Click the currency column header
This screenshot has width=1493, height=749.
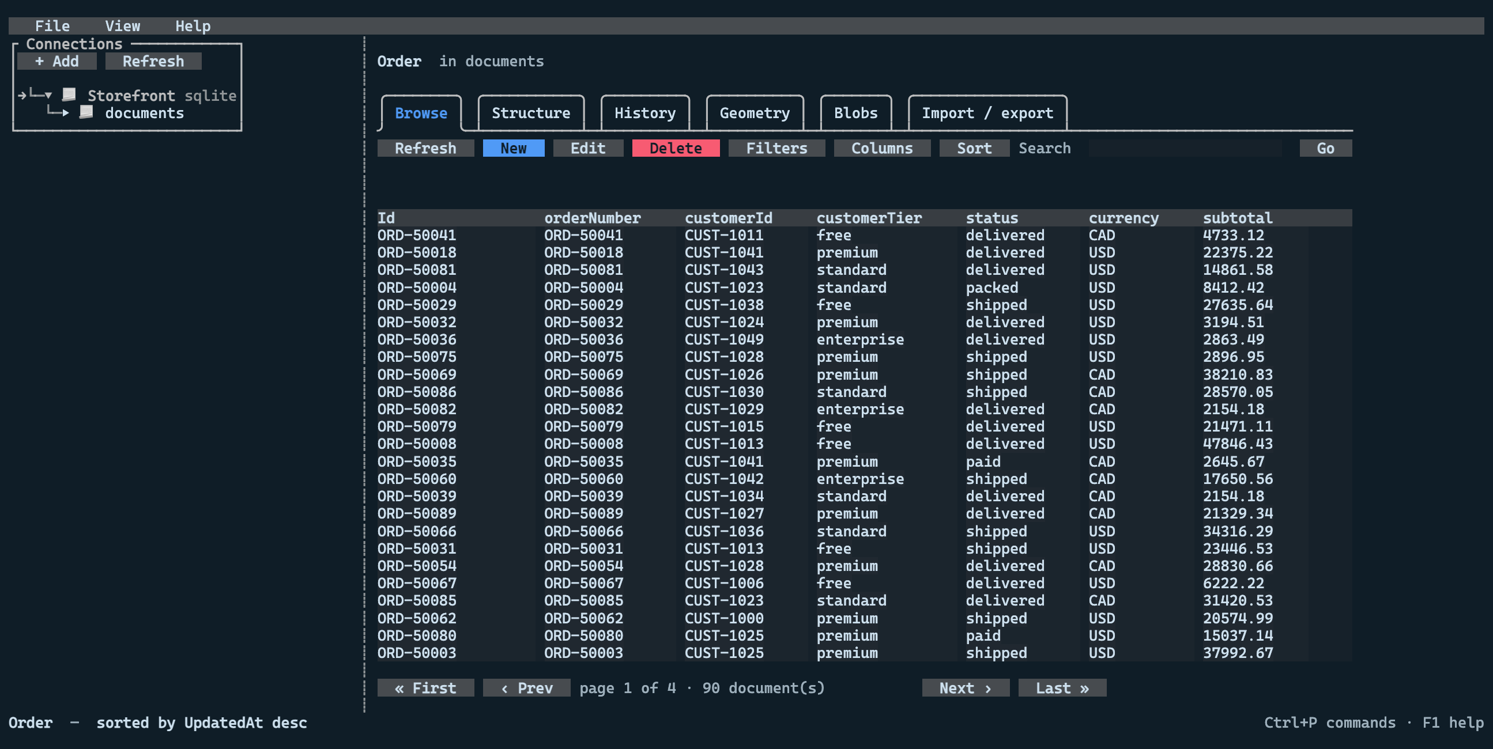pos(1123,218)
